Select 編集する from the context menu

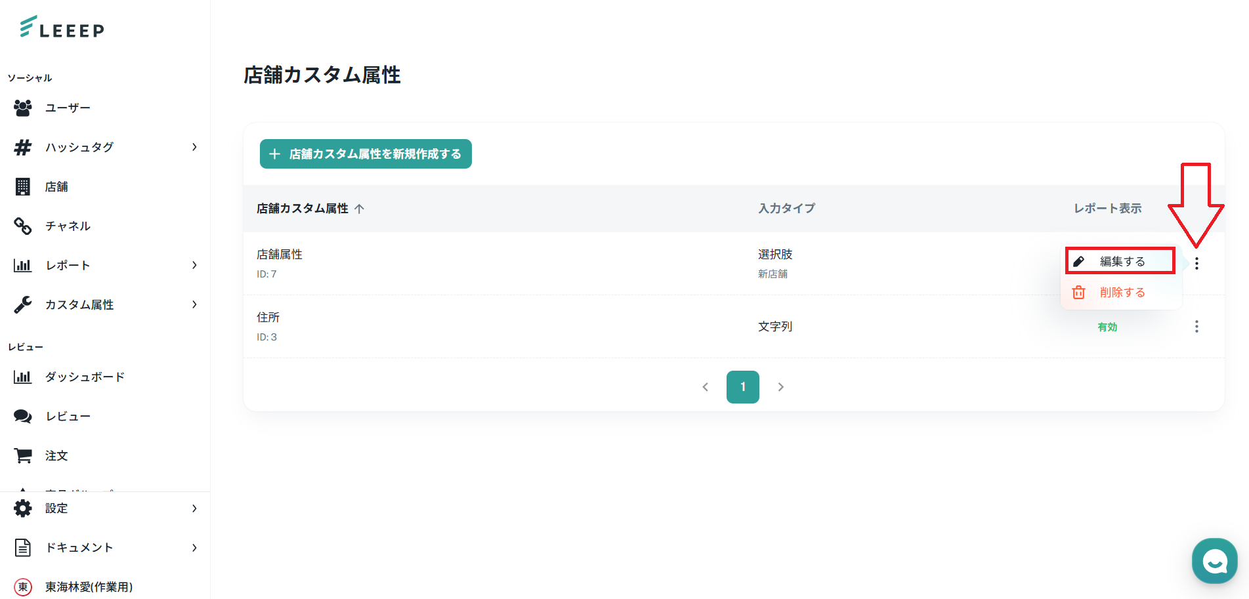click(1122, 261)
